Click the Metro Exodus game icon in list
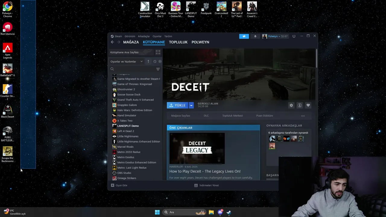 point(114,157)
